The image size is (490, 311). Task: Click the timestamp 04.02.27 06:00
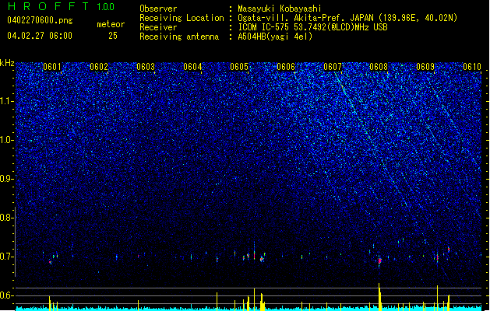coord(40,36)
